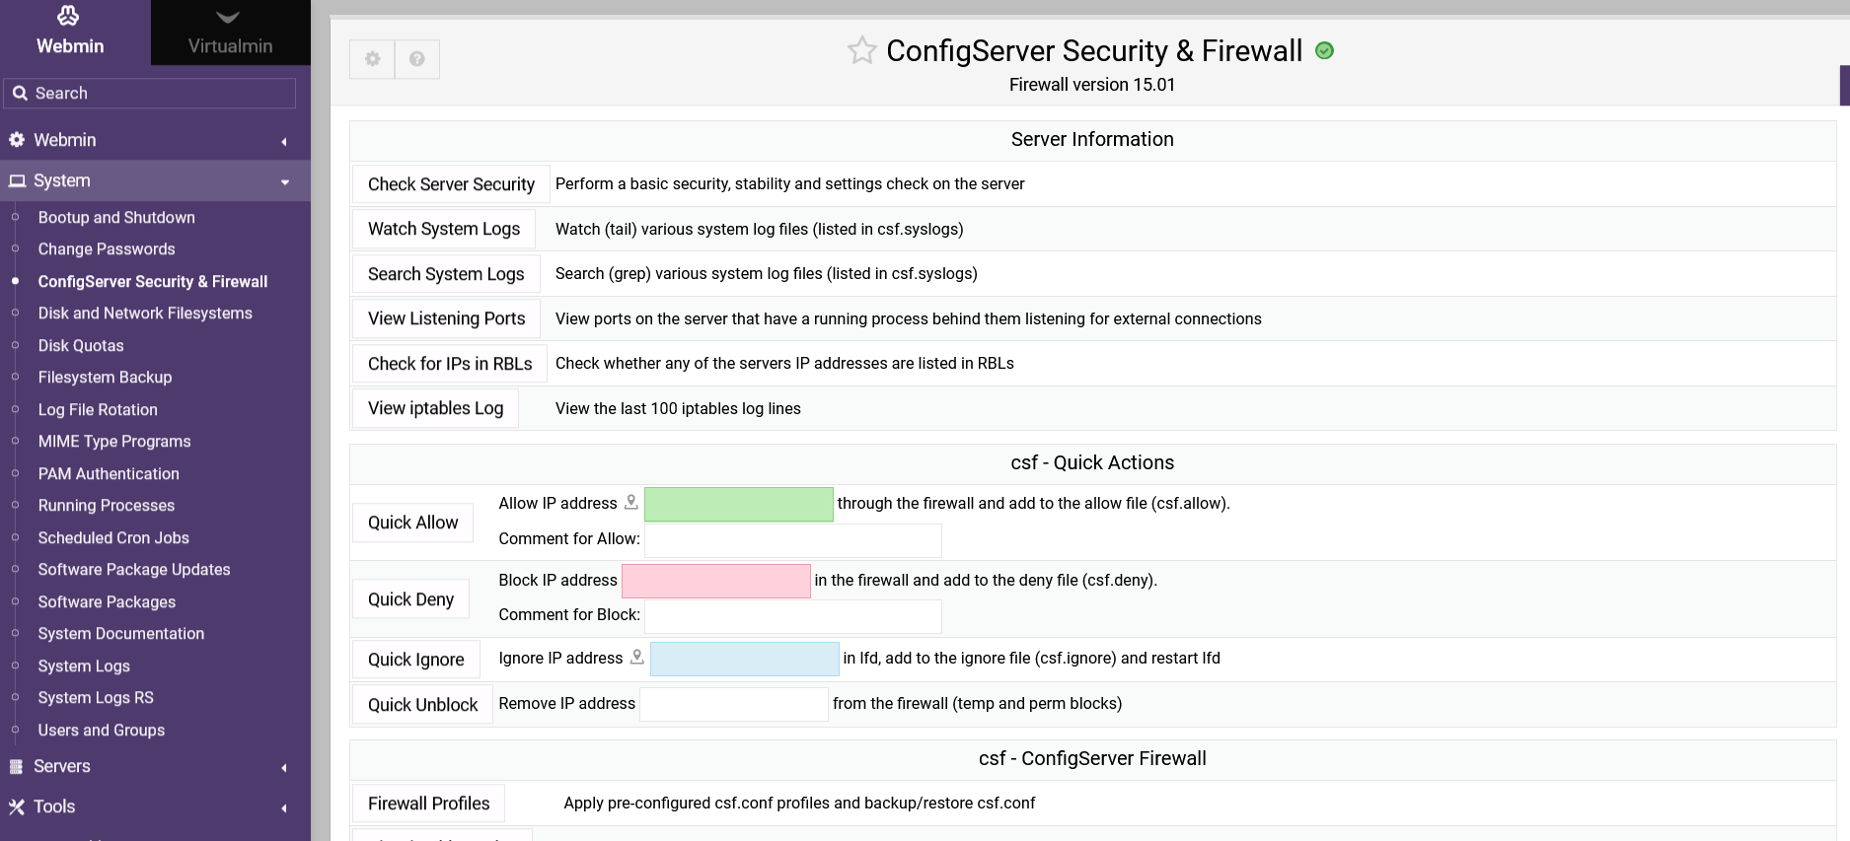This screenshot has height=841, width=1850.
Task: Open Firewall Profiles
Action: pos(428,804)
